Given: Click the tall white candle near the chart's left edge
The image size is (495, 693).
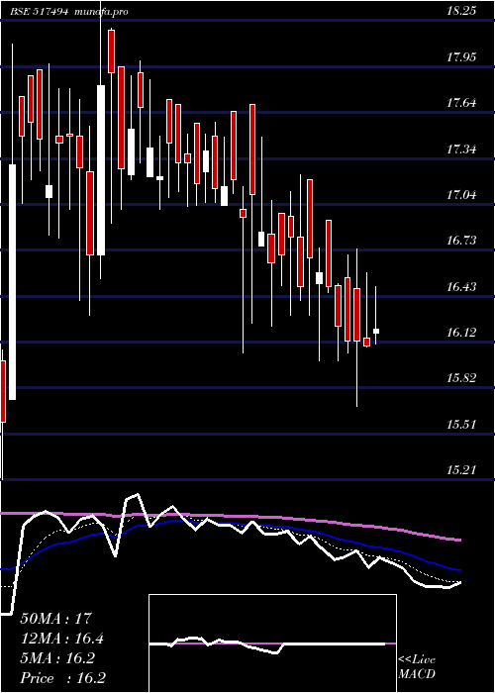Looking at the screenshot, I should [x=12, y=282].
